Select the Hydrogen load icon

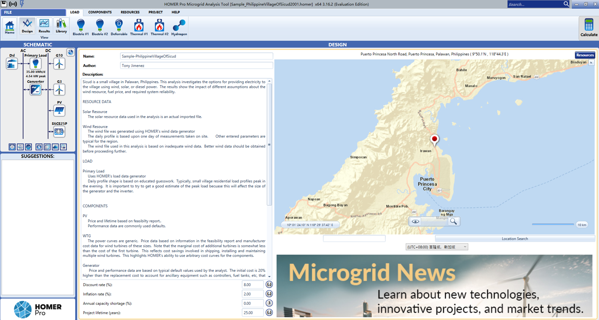coord(179,27)
